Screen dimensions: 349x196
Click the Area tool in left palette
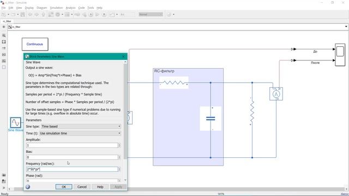[x=4, y=61]
